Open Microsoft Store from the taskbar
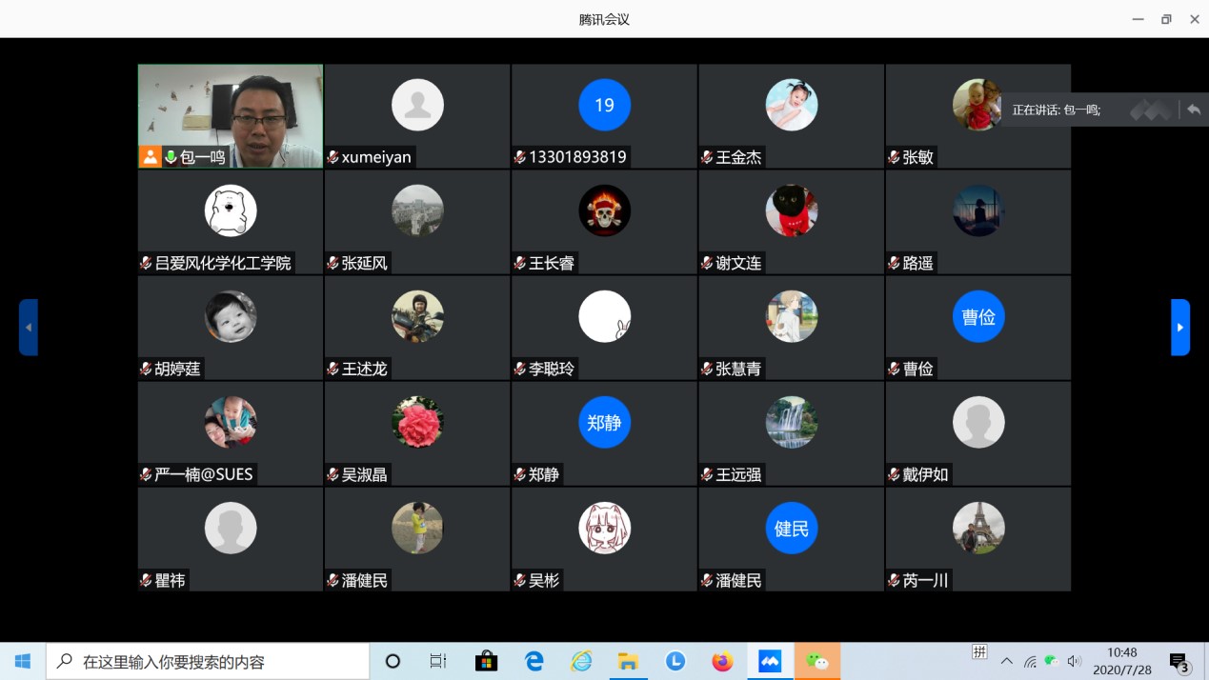The image size is (1209, 680). pos(487,661)
